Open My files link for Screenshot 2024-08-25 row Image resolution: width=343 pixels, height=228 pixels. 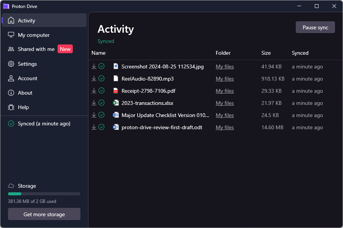coord(224,66)
